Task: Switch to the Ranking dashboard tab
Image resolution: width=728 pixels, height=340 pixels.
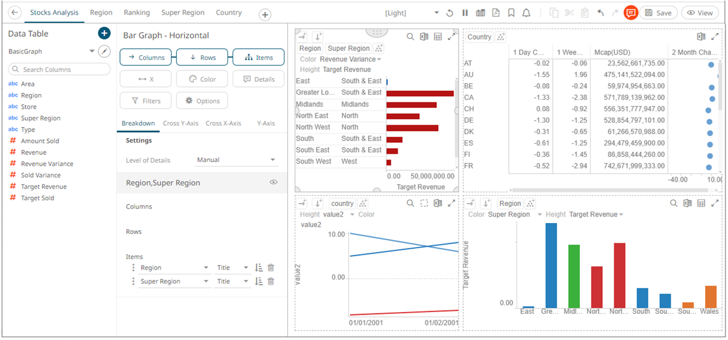Action: point(137,13)
